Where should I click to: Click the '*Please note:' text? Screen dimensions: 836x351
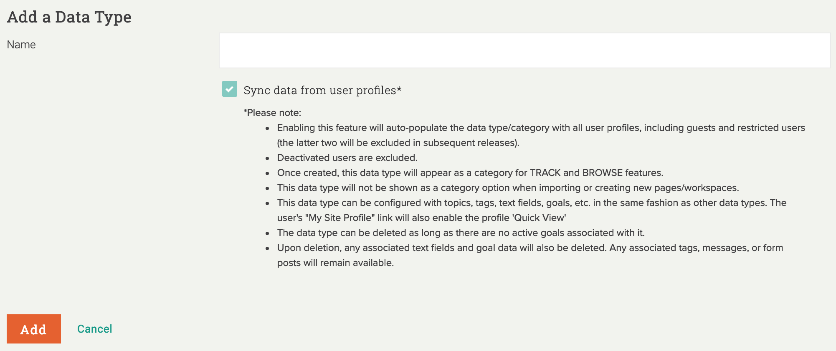click(272, 113)
